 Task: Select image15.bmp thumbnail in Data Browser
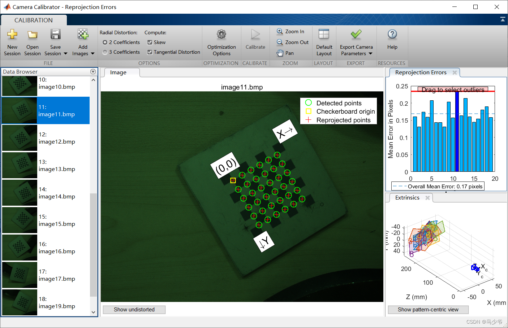click(x=20, y=220)
